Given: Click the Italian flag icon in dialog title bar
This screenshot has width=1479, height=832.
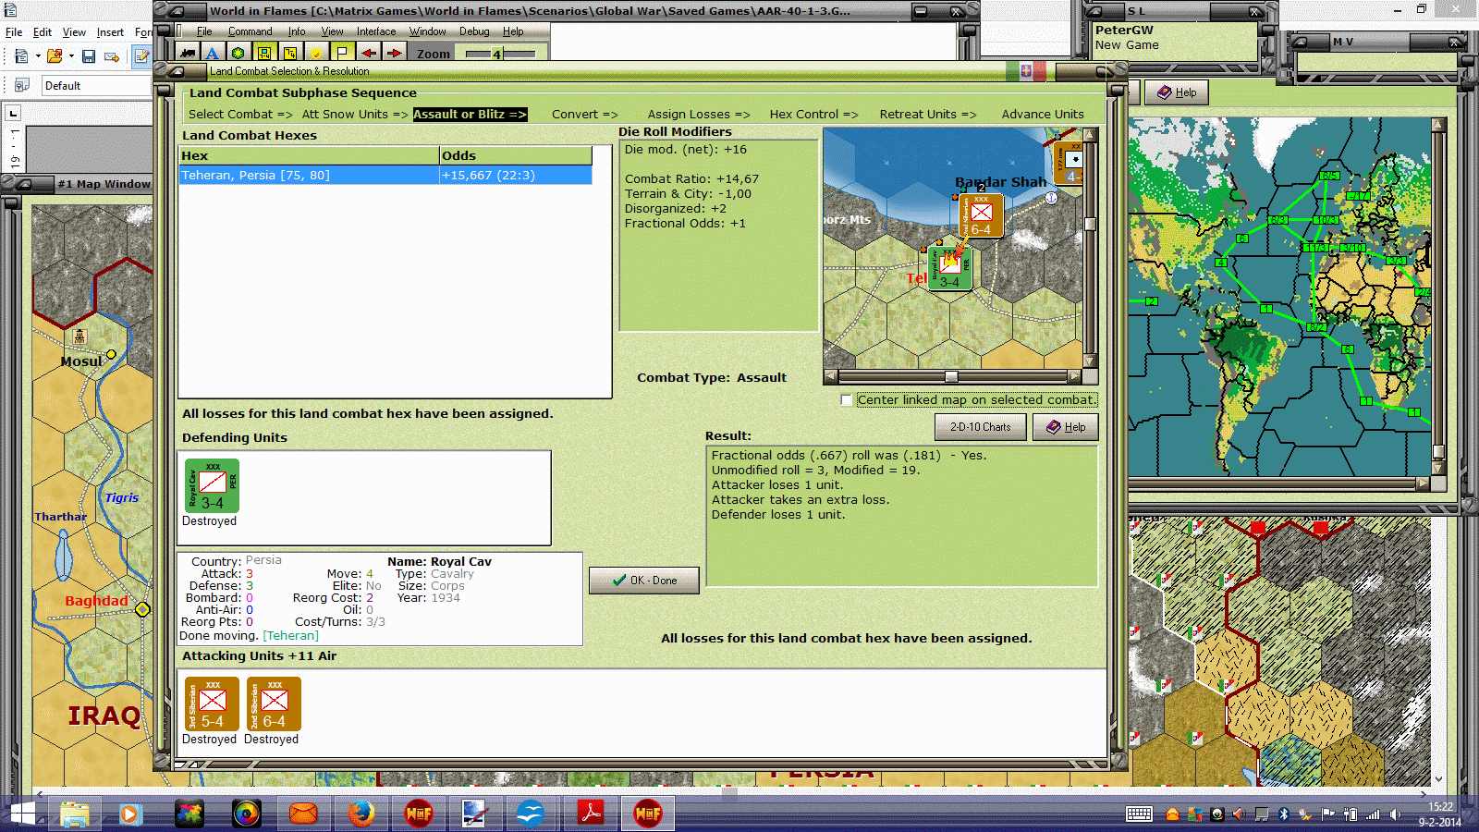Looking at the screenshot, I should (1026, 71).
